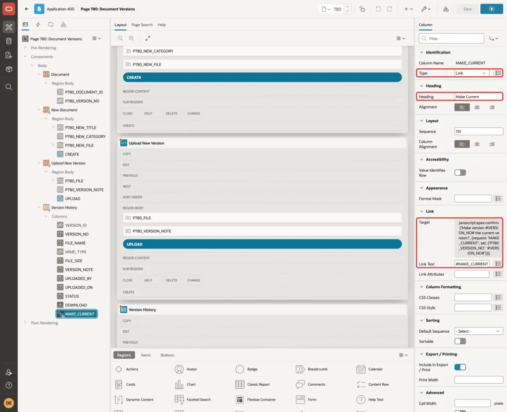Screen dimensions: 507x412
Task: Set heading alignment to right
Action: (492, 107)
